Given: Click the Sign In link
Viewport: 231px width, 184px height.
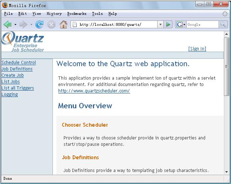Looking at the screenshot, I should [x=197, y=49].
